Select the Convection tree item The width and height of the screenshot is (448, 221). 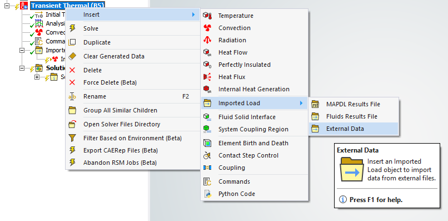coord(56,32)
